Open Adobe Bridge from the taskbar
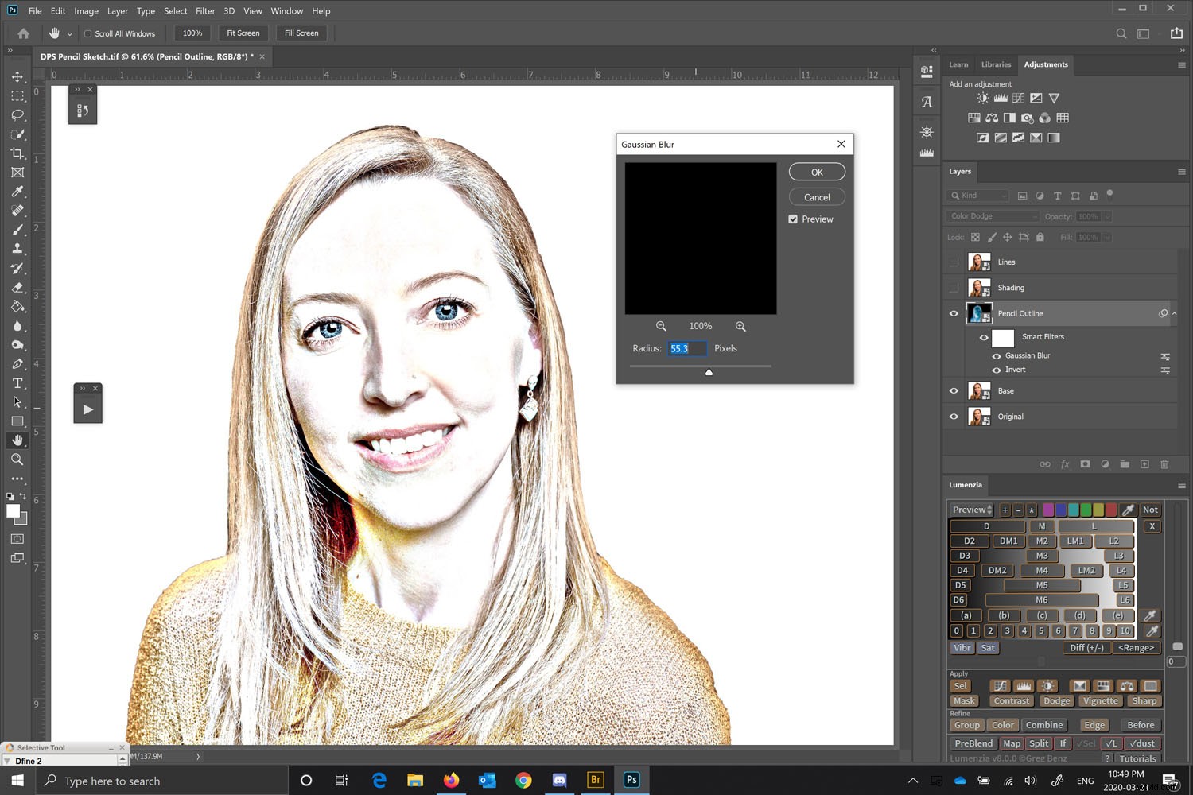This screenshot has height=795, width=1193. coord(595,780)
